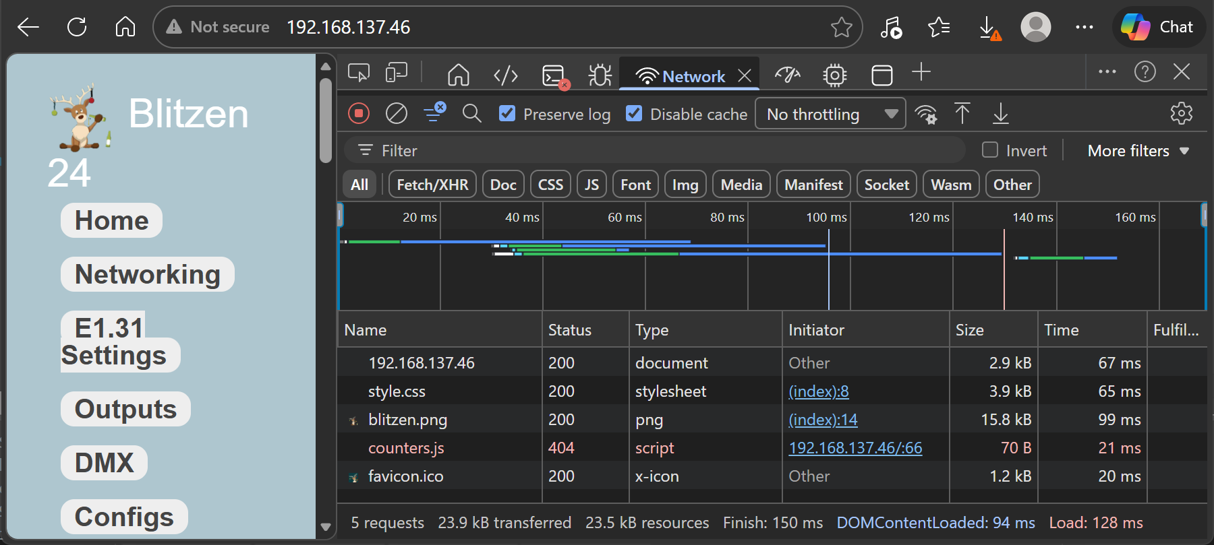Open the network search magnifier

coord(472,114)
